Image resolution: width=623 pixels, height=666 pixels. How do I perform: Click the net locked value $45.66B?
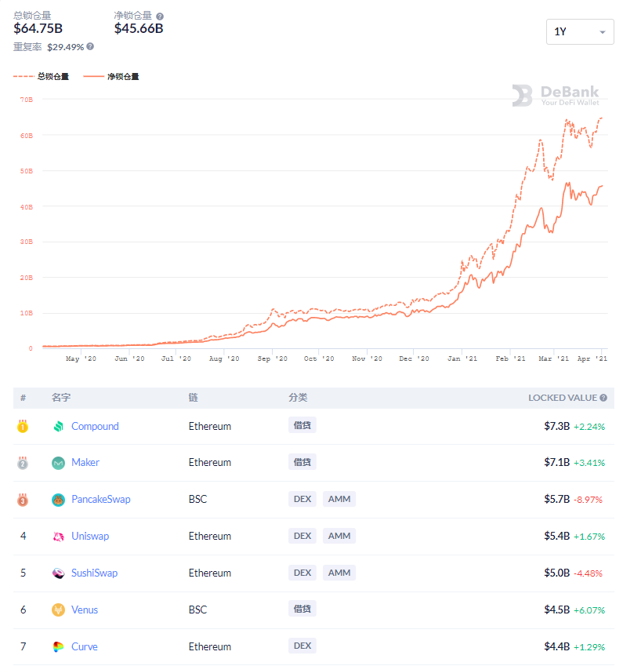139,28
